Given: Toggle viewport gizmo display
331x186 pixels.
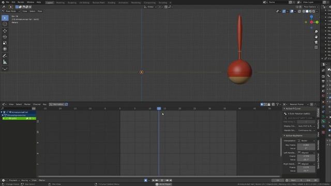Looking at the screenshot, I should tap(284, 11).
